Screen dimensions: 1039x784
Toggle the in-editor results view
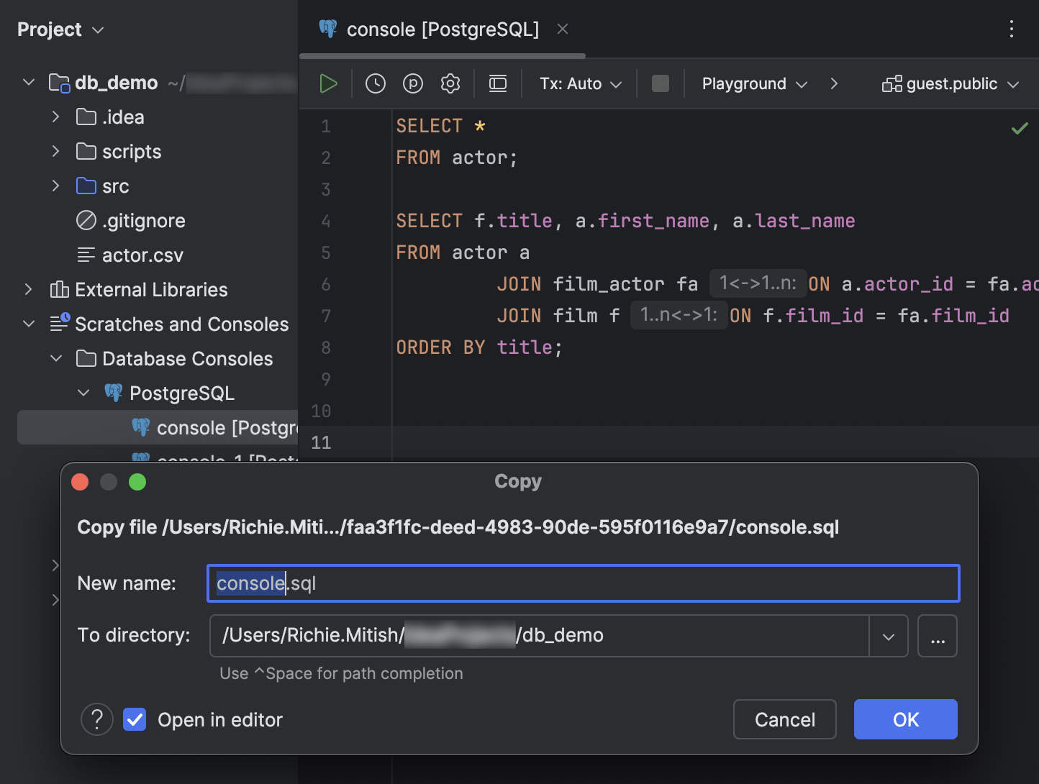pos(497,83)
